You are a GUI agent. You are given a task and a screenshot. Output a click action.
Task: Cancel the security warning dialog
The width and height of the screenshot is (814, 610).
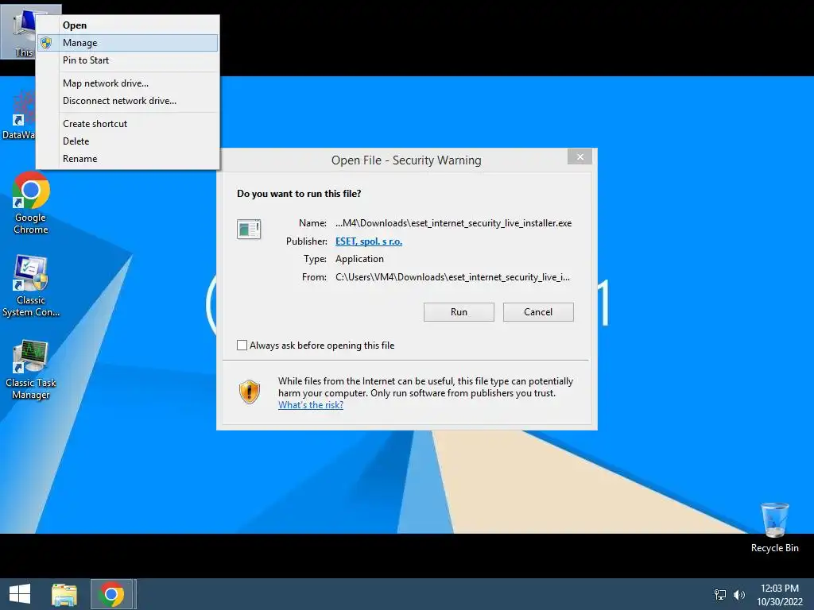[538, 311]
